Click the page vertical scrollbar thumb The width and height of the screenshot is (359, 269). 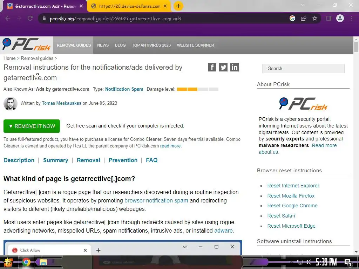(356, 47)
